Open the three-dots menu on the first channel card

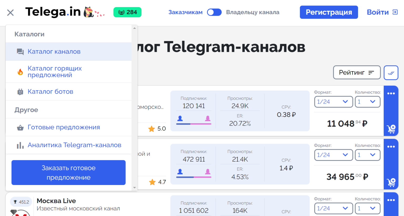coord(391,93)
